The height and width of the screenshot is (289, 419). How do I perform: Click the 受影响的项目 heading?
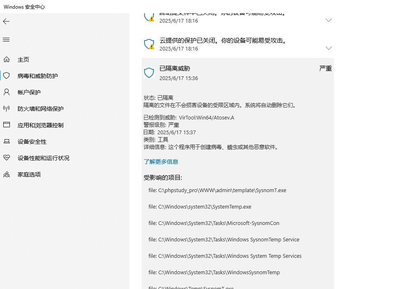pyautogui.click(x=163, y=178)
